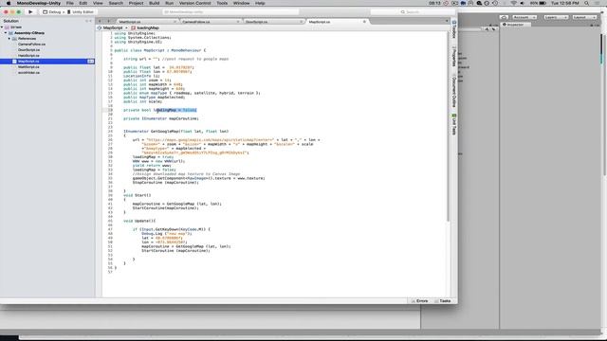
Task: Click the menu bar clock Tue 12:58 PM
Action: coord(564,3)
